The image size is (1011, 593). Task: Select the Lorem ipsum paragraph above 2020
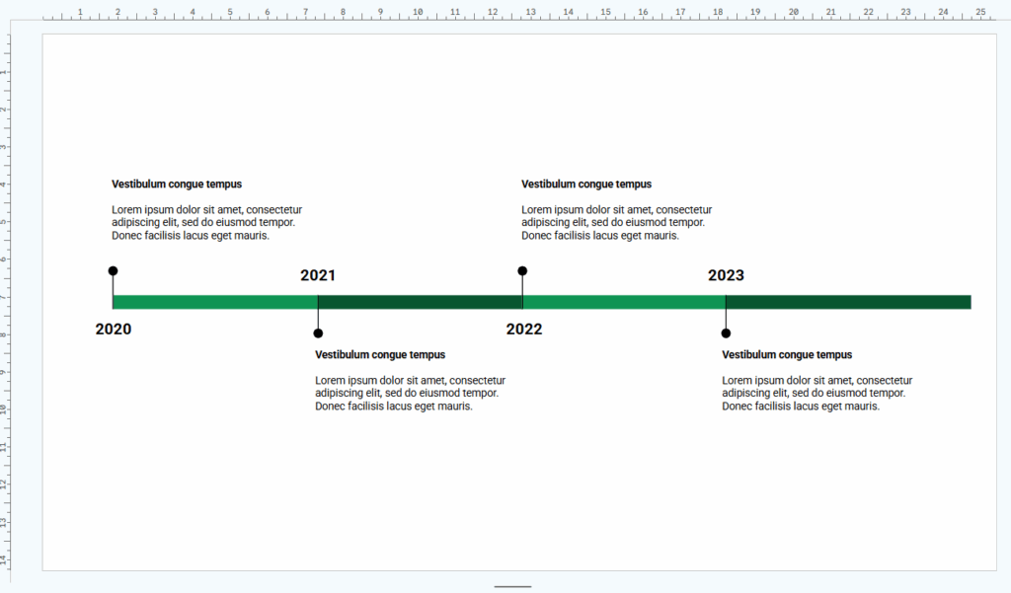click(206, 223)
